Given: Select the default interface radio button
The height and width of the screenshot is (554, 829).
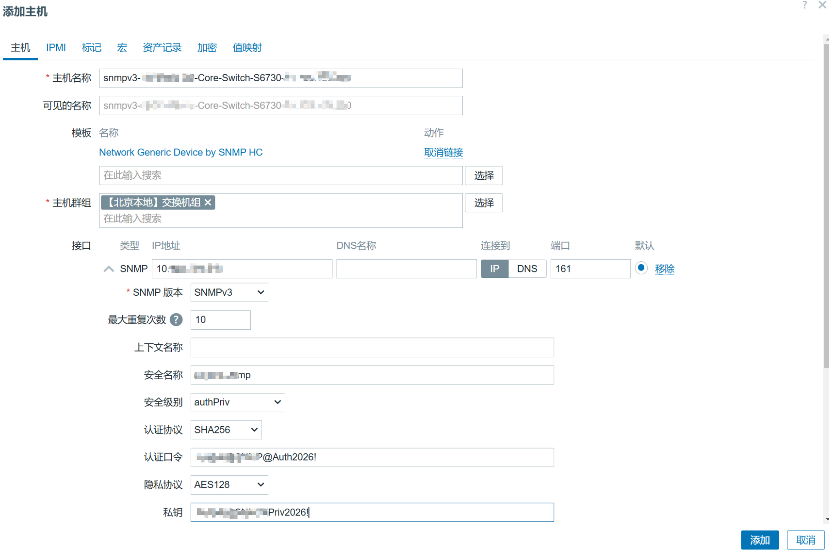Looking at the screenshot, I should coord(641,268).
